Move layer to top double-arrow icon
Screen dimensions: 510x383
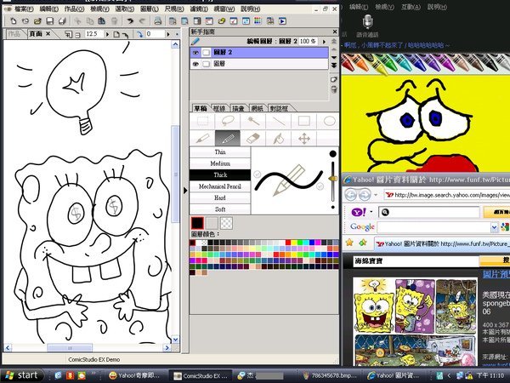coord(334,42)
